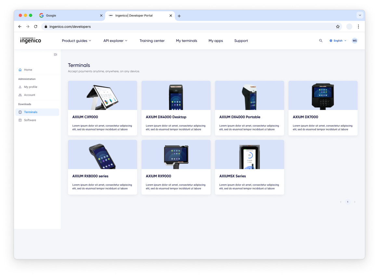Click the Home icon in the sidebar

tap(20, 70)
